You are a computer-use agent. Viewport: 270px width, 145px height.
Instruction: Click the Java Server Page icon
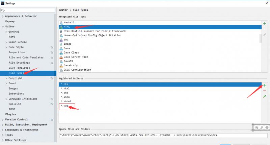[61, 57]
